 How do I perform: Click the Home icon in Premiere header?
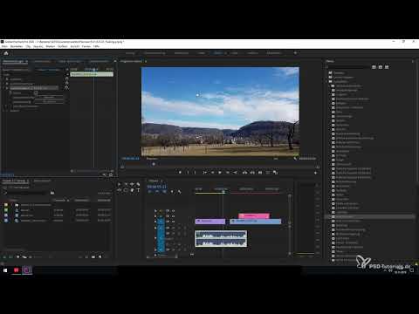(6, 53)
